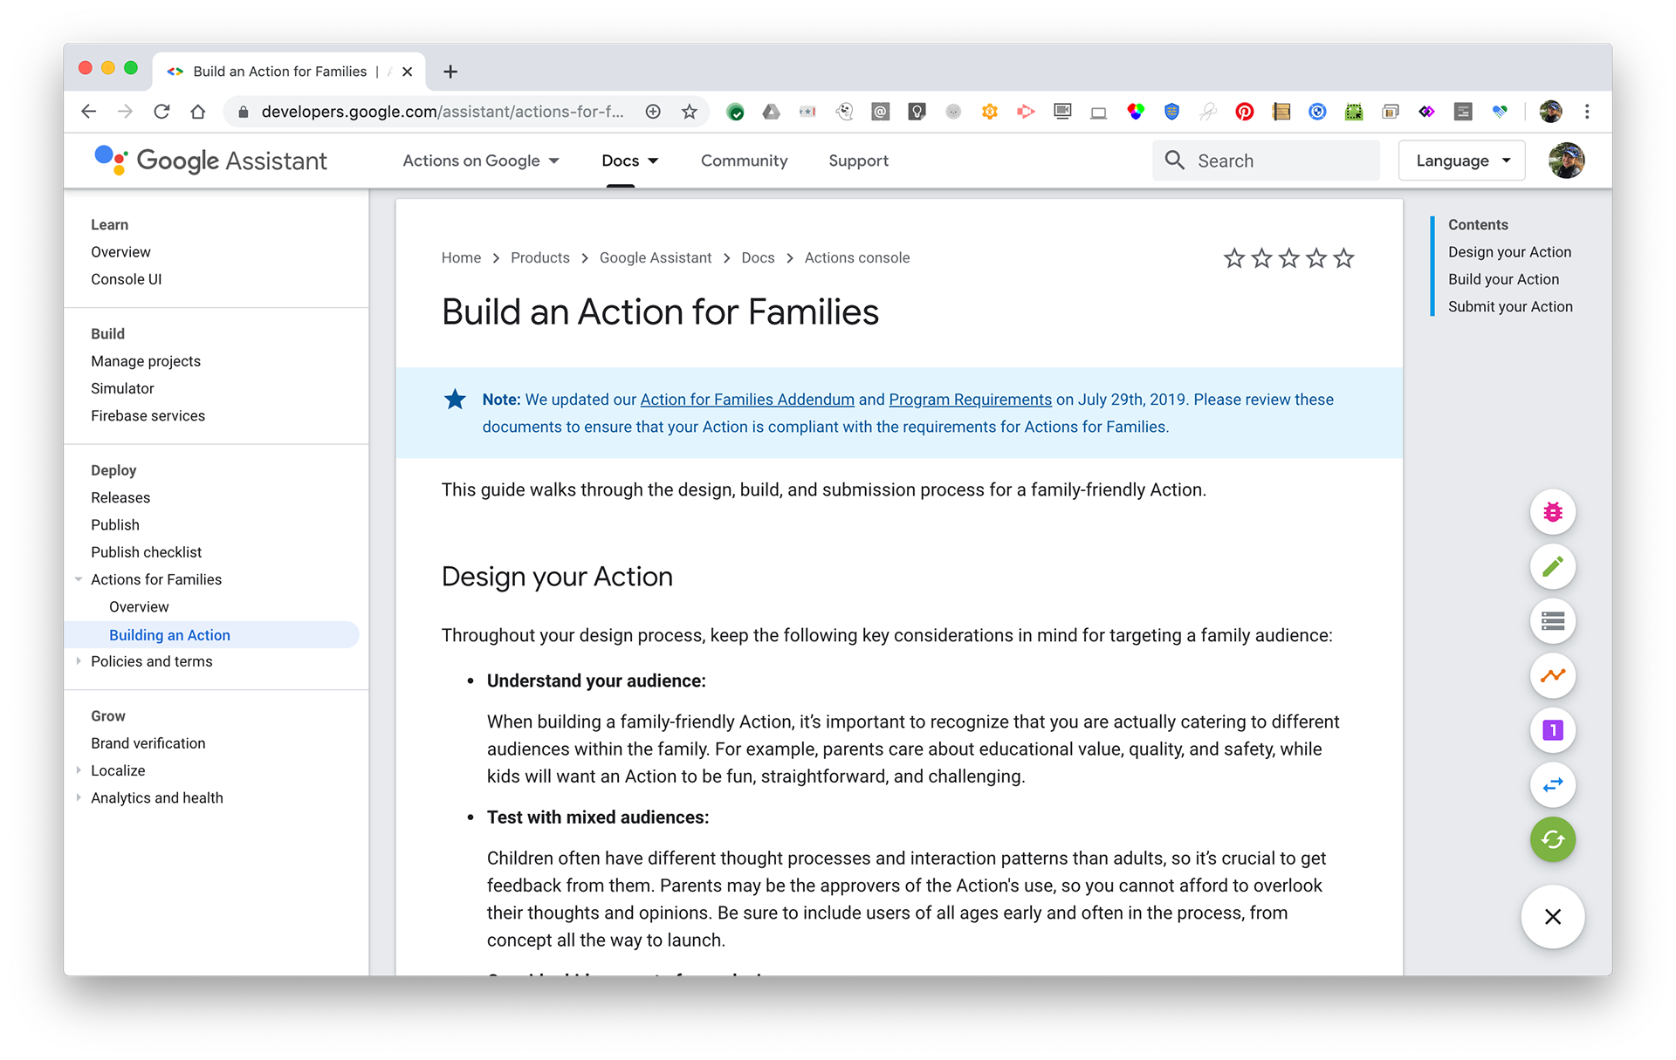
Task: Open the Chrome three-dot menu
Action: click(1587, 112)
